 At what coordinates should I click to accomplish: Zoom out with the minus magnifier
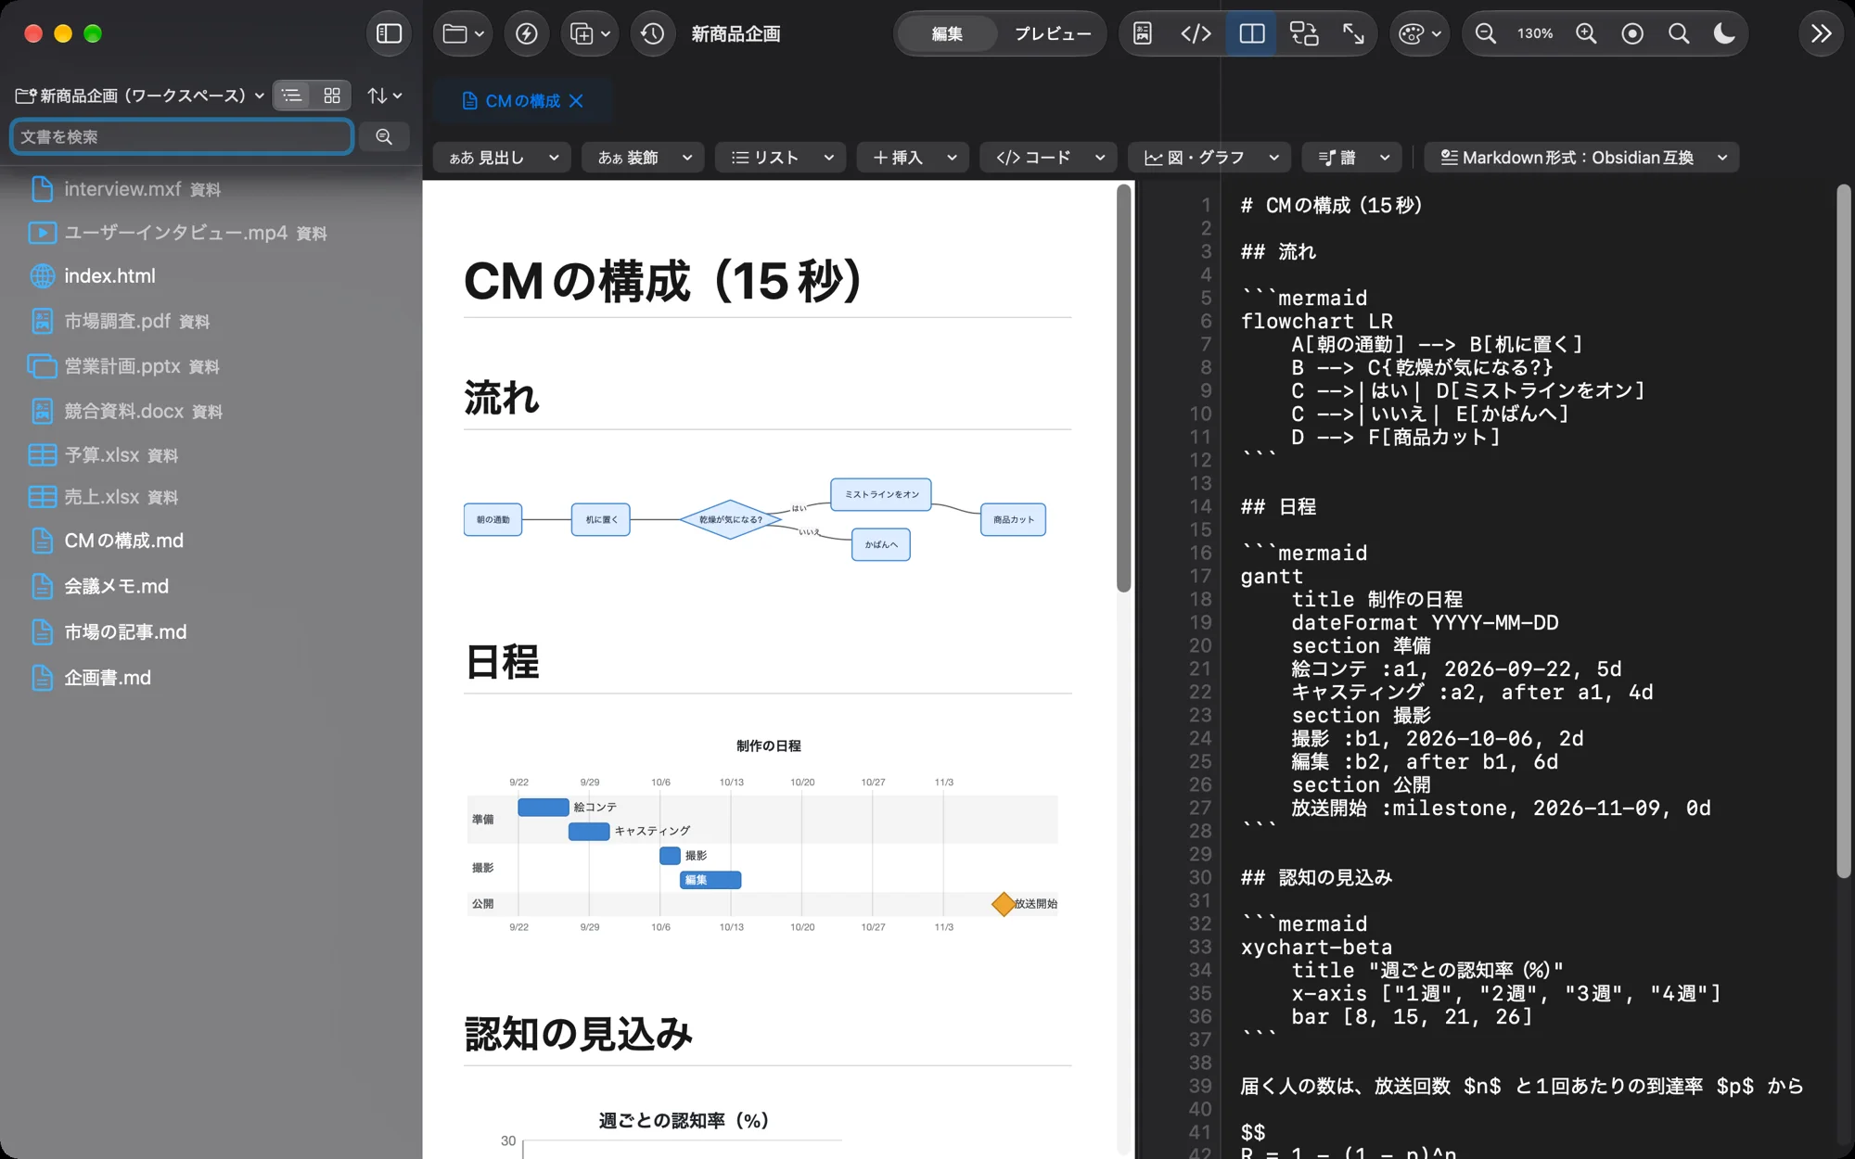(x=1486, y=34)
